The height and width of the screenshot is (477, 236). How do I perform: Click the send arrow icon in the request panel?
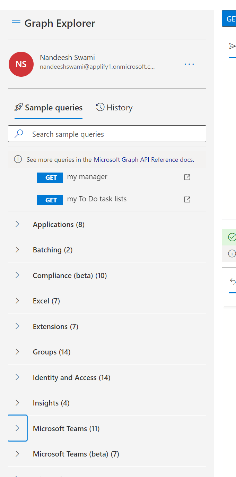click(x=232, y=46)
